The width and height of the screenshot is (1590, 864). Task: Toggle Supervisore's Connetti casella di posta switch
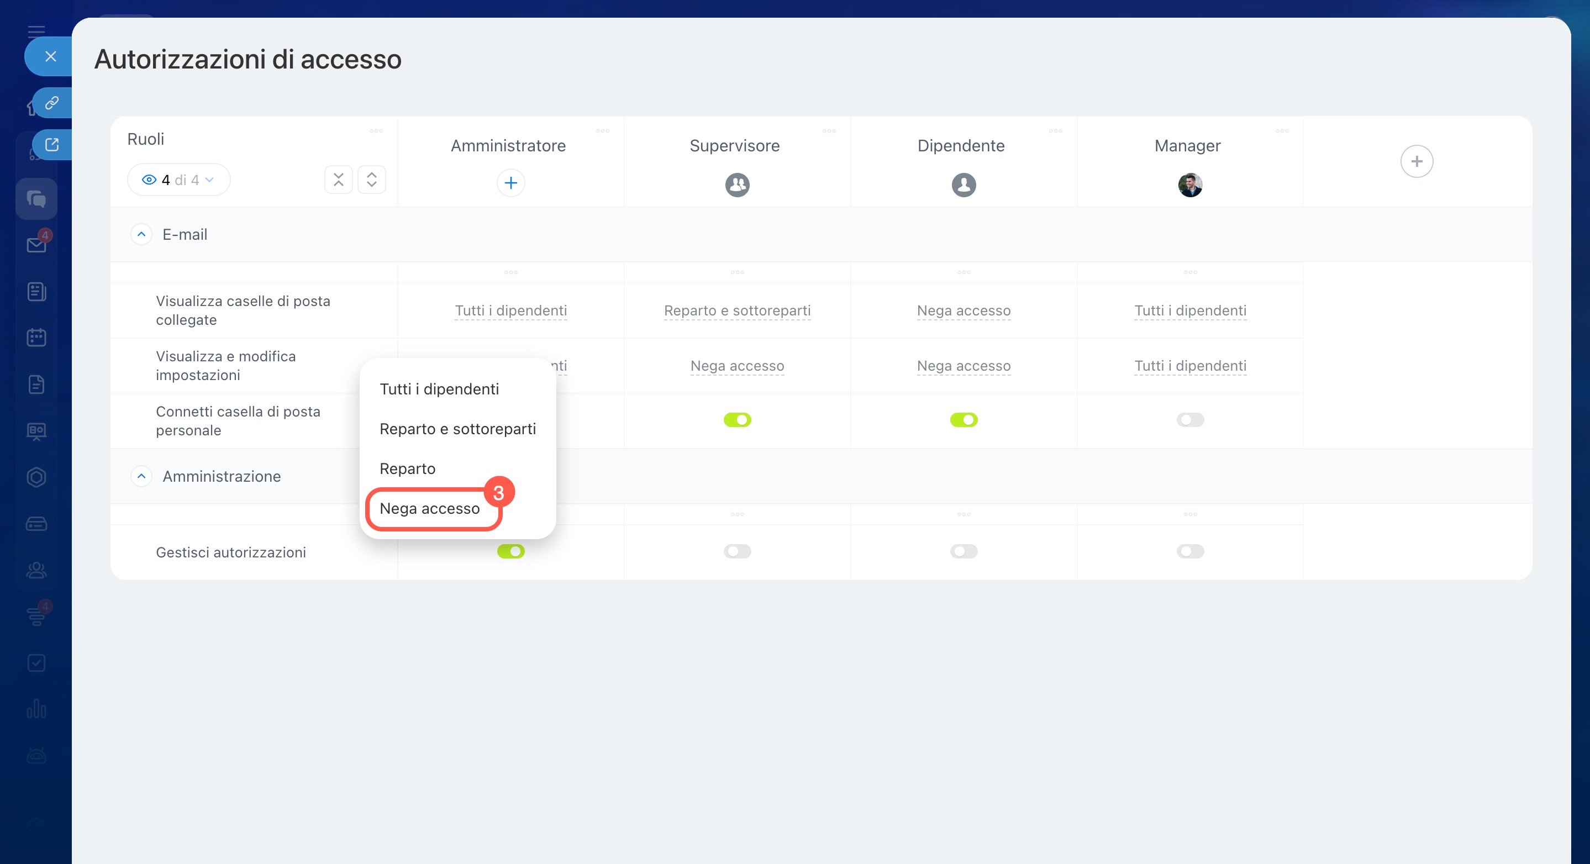pos(737,420)
